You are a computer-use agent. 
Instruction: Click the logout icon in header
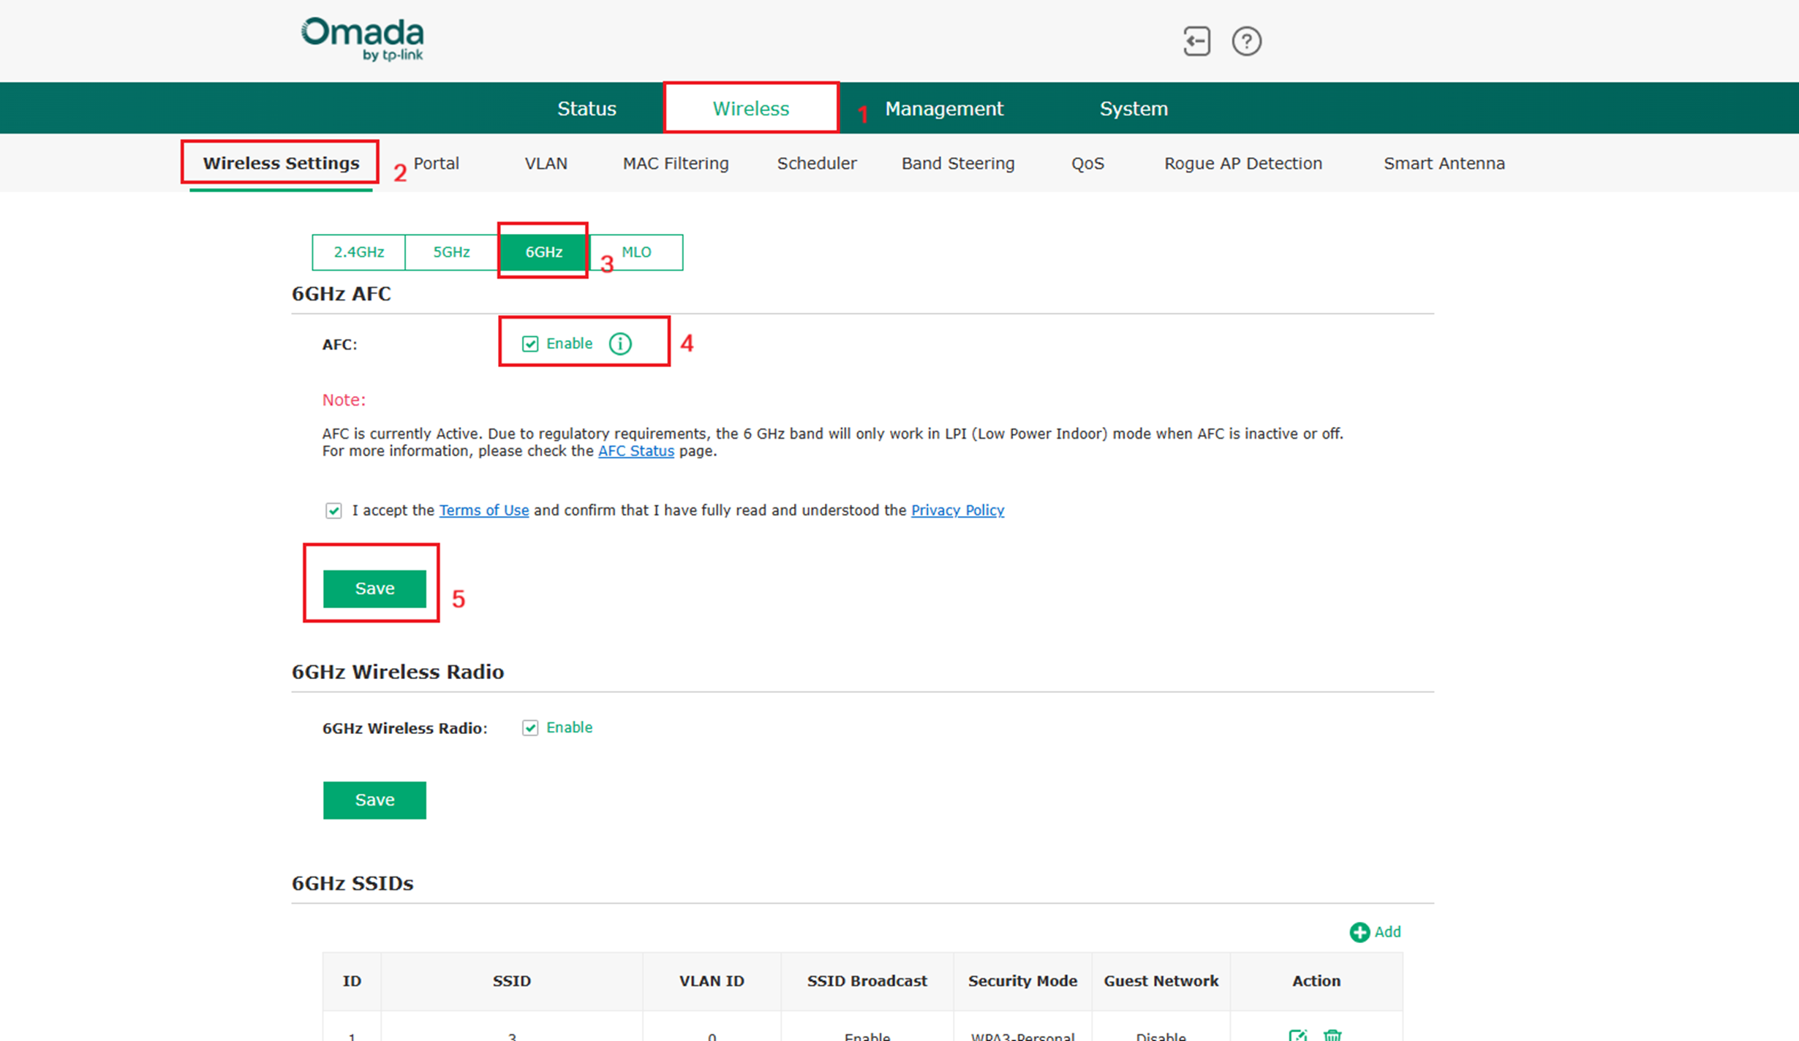coord(1196,41)
